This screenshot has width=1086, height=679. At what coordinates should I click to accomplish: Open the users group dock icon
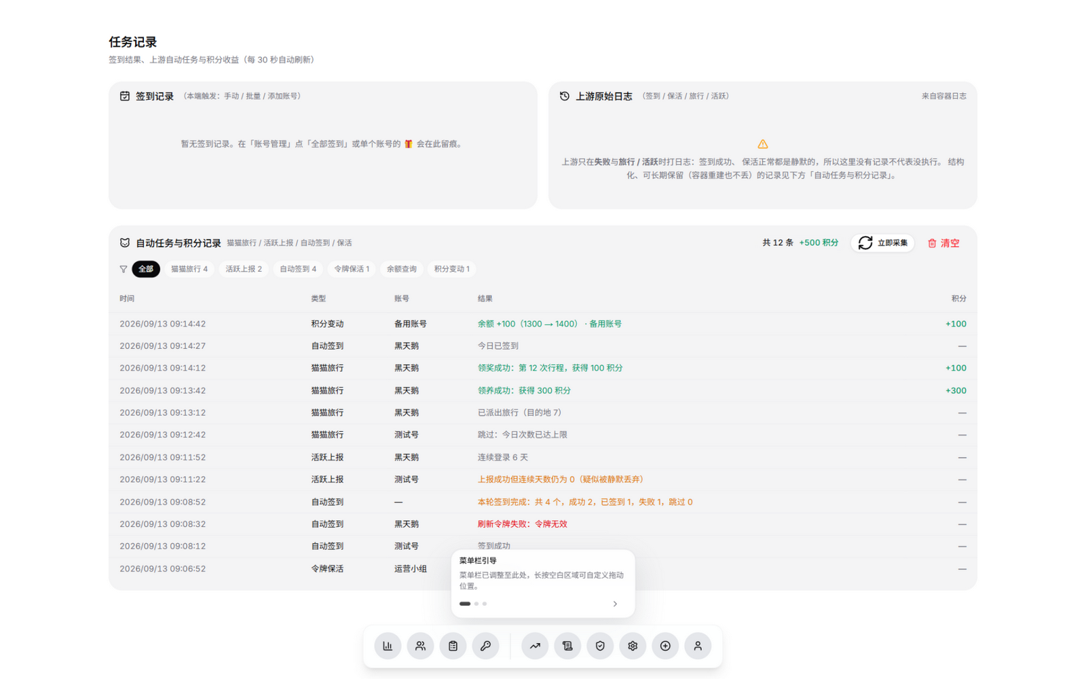point(420,646)
